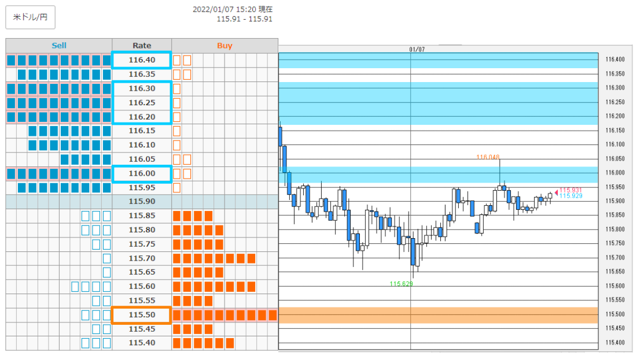
Task: Click the 116.050 chart axis label
Action: pos(615,159)
